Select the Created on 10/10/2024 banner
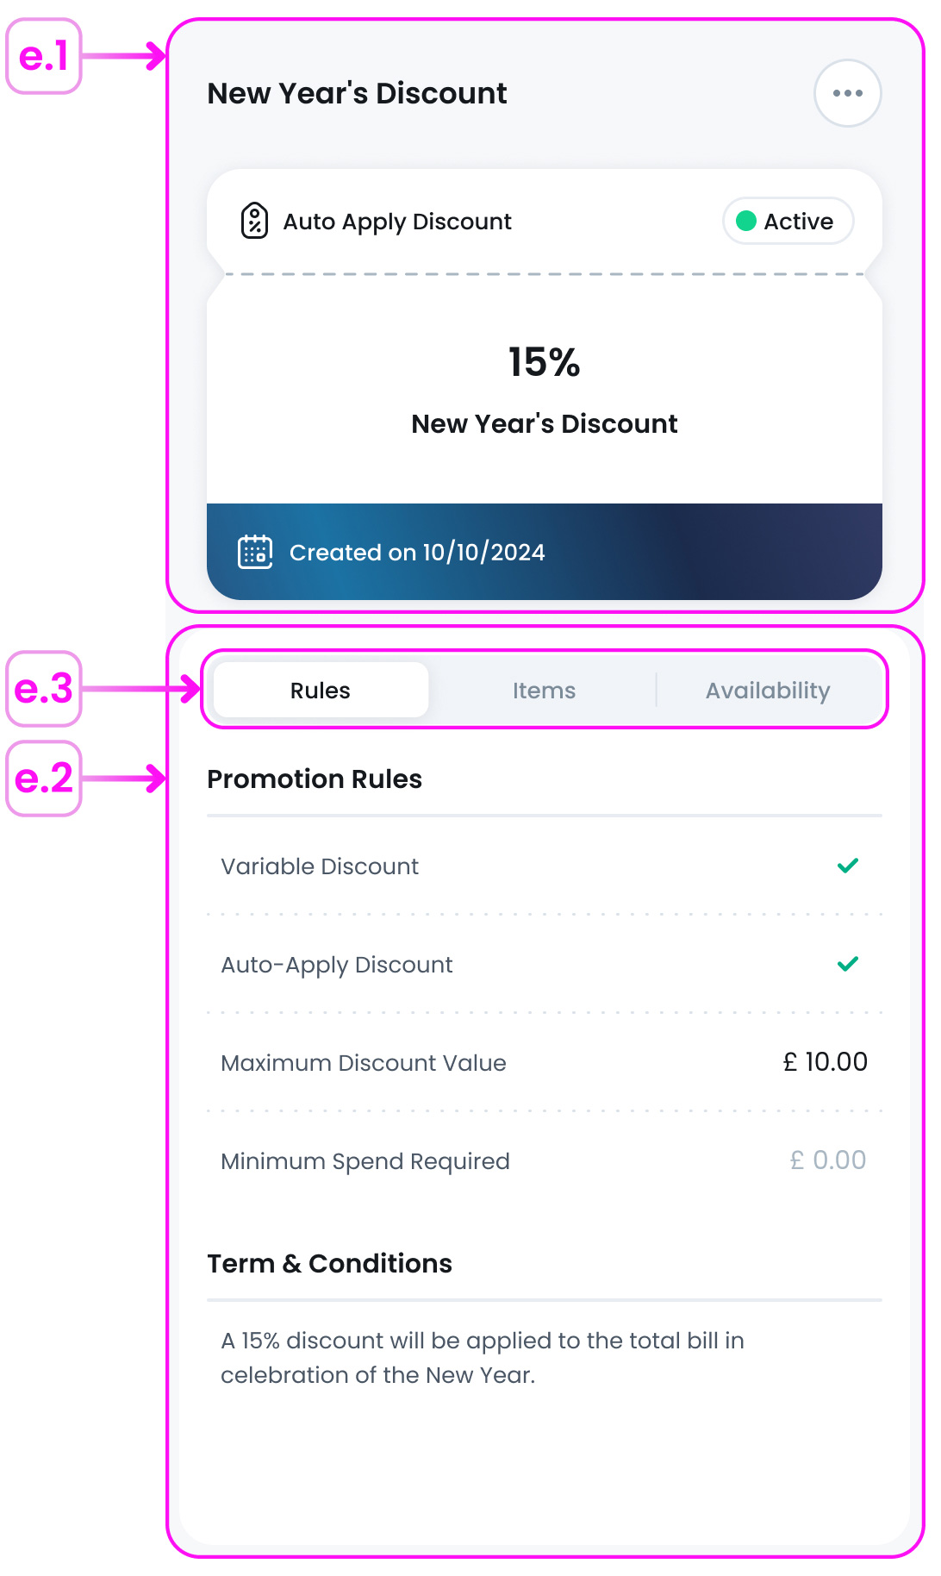941x1576 pixels. (x=545, y=552)
